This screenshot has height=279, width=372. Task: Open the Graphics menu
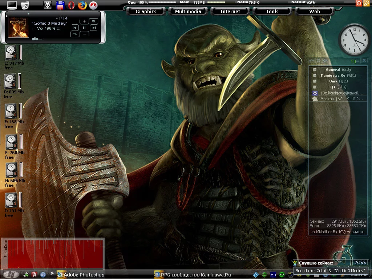pyautogui.click(x=146, y=11)
